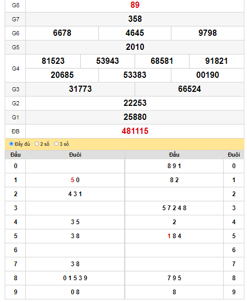Click the G2 result 22253

135,103
